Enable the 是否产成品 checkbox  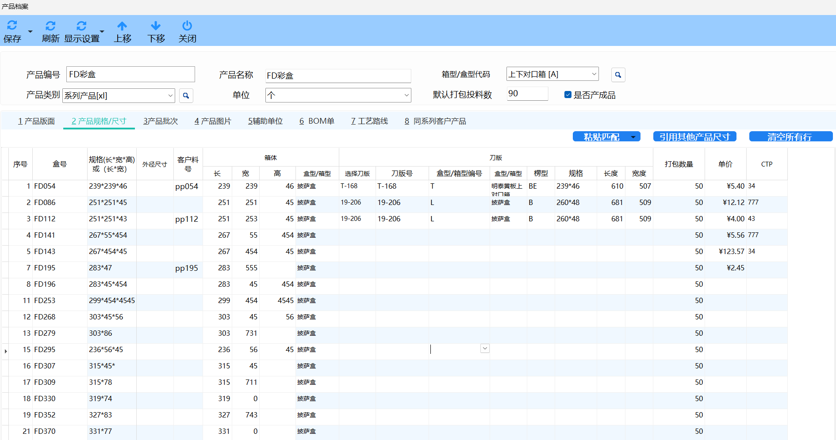coord(568,95)
